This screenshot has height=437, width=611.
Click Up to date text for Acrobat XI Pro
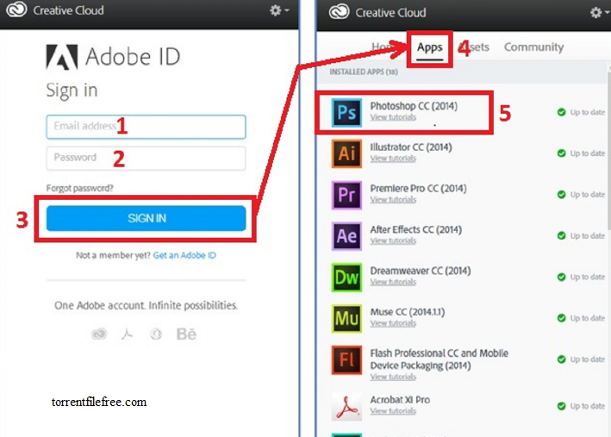[588, 406]
